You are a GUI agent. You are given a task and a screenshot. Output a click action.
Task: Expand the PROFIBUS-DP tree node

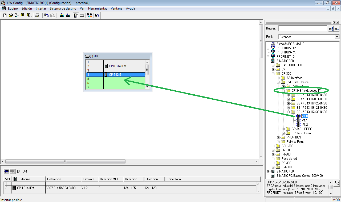tap(268, 48)
